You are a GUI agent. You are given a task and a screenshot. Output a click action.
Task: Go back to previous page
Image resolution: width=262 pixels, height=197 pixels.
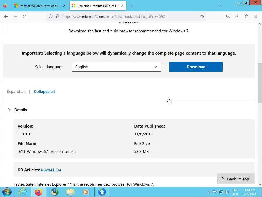coord(6,17)
